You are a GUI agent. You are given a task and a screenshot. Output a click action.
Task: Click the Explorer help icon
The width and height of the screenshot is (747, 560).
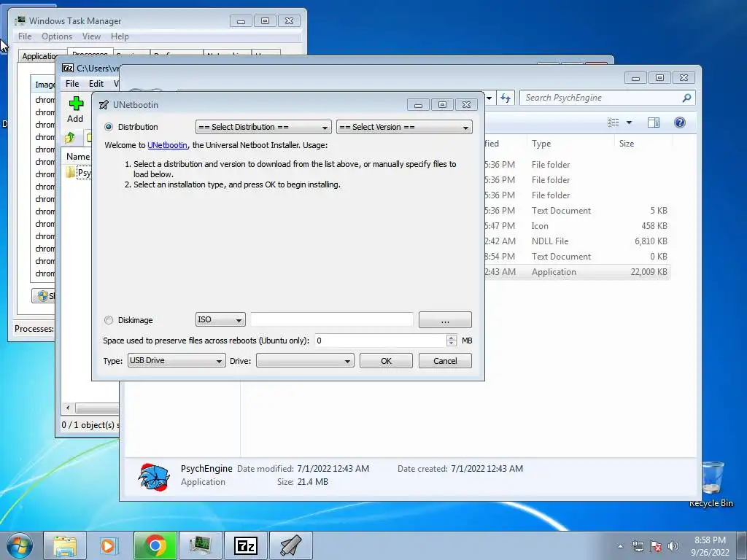680,122
